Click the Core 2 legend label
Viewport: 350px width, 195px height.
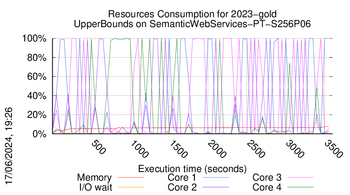pos(182,187)
